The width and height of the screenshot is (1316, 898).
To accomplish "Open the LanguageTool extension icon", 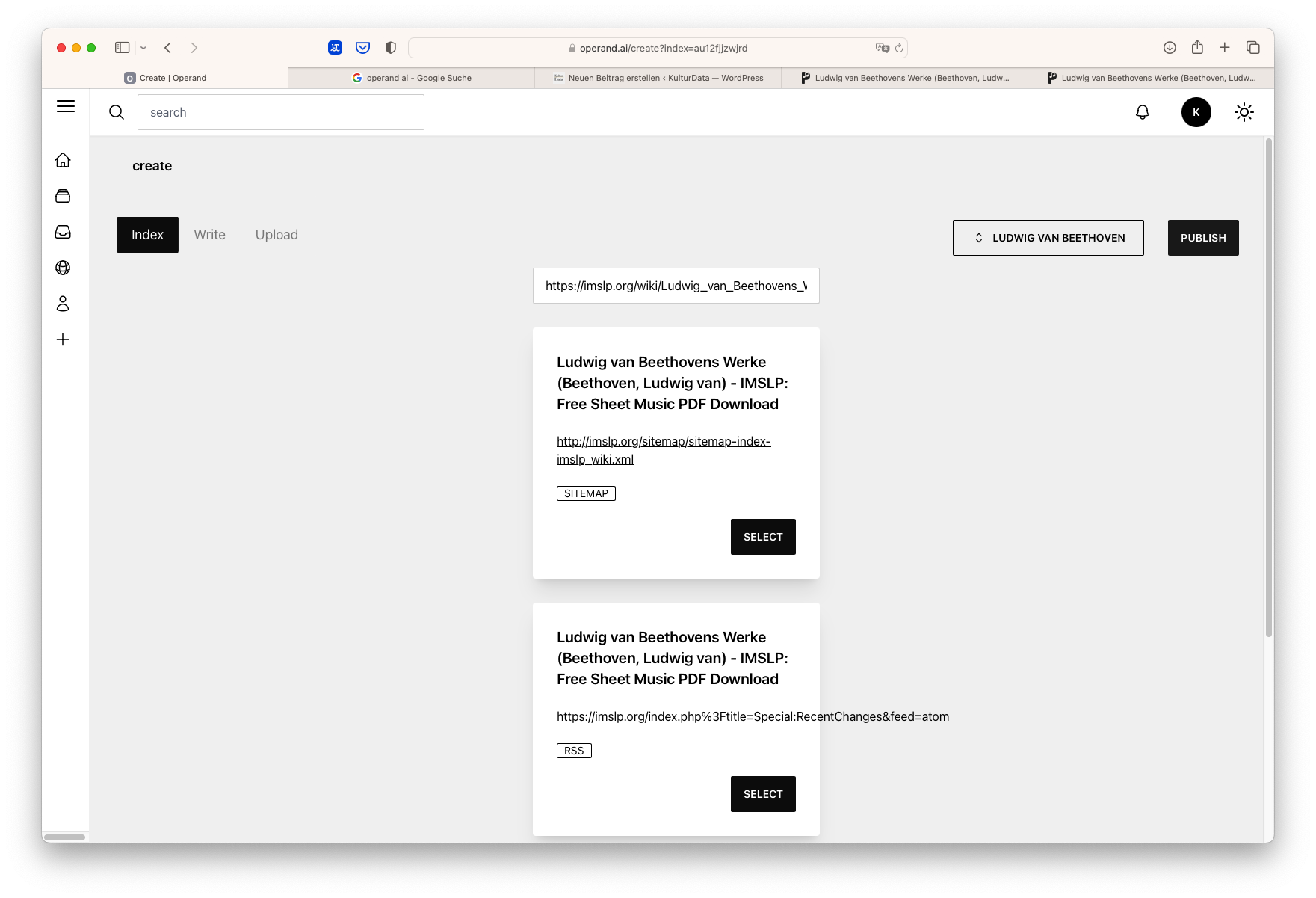I will 334,47.
